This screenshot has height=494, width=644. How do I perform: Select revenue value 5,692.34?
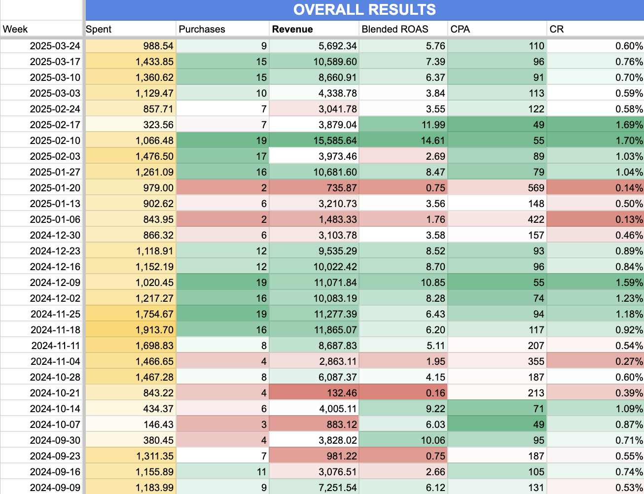(314, 46)
